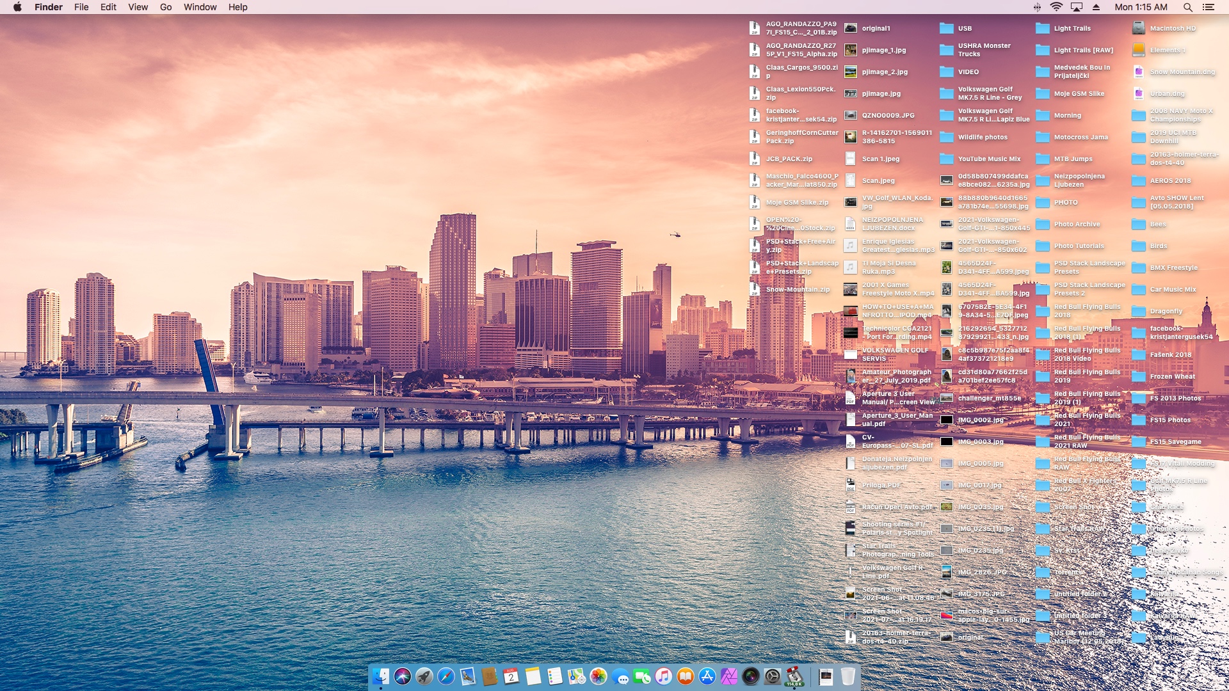The width and height of the screenshot is (1229, 691).
Task: Open Safari from the Dock
Action: tap(446, 676)
